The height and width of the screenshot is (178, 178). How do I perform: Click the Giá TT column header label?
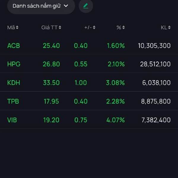[x=49, y=28]
